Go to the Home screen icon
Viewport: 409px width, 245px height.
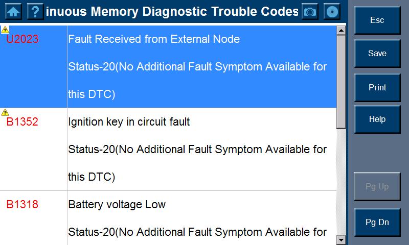(x=13, y=11)
